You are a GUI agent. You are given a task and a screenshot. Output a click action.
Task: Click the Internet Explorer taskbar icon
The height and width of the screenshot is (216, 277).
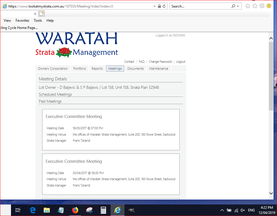coord(118,210)
